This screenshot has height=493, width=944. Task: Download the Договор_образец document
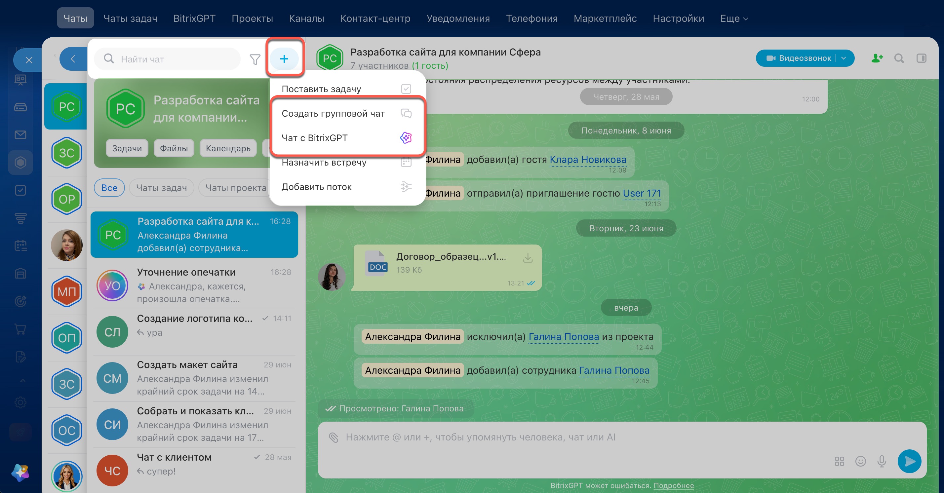click(528, 257)
